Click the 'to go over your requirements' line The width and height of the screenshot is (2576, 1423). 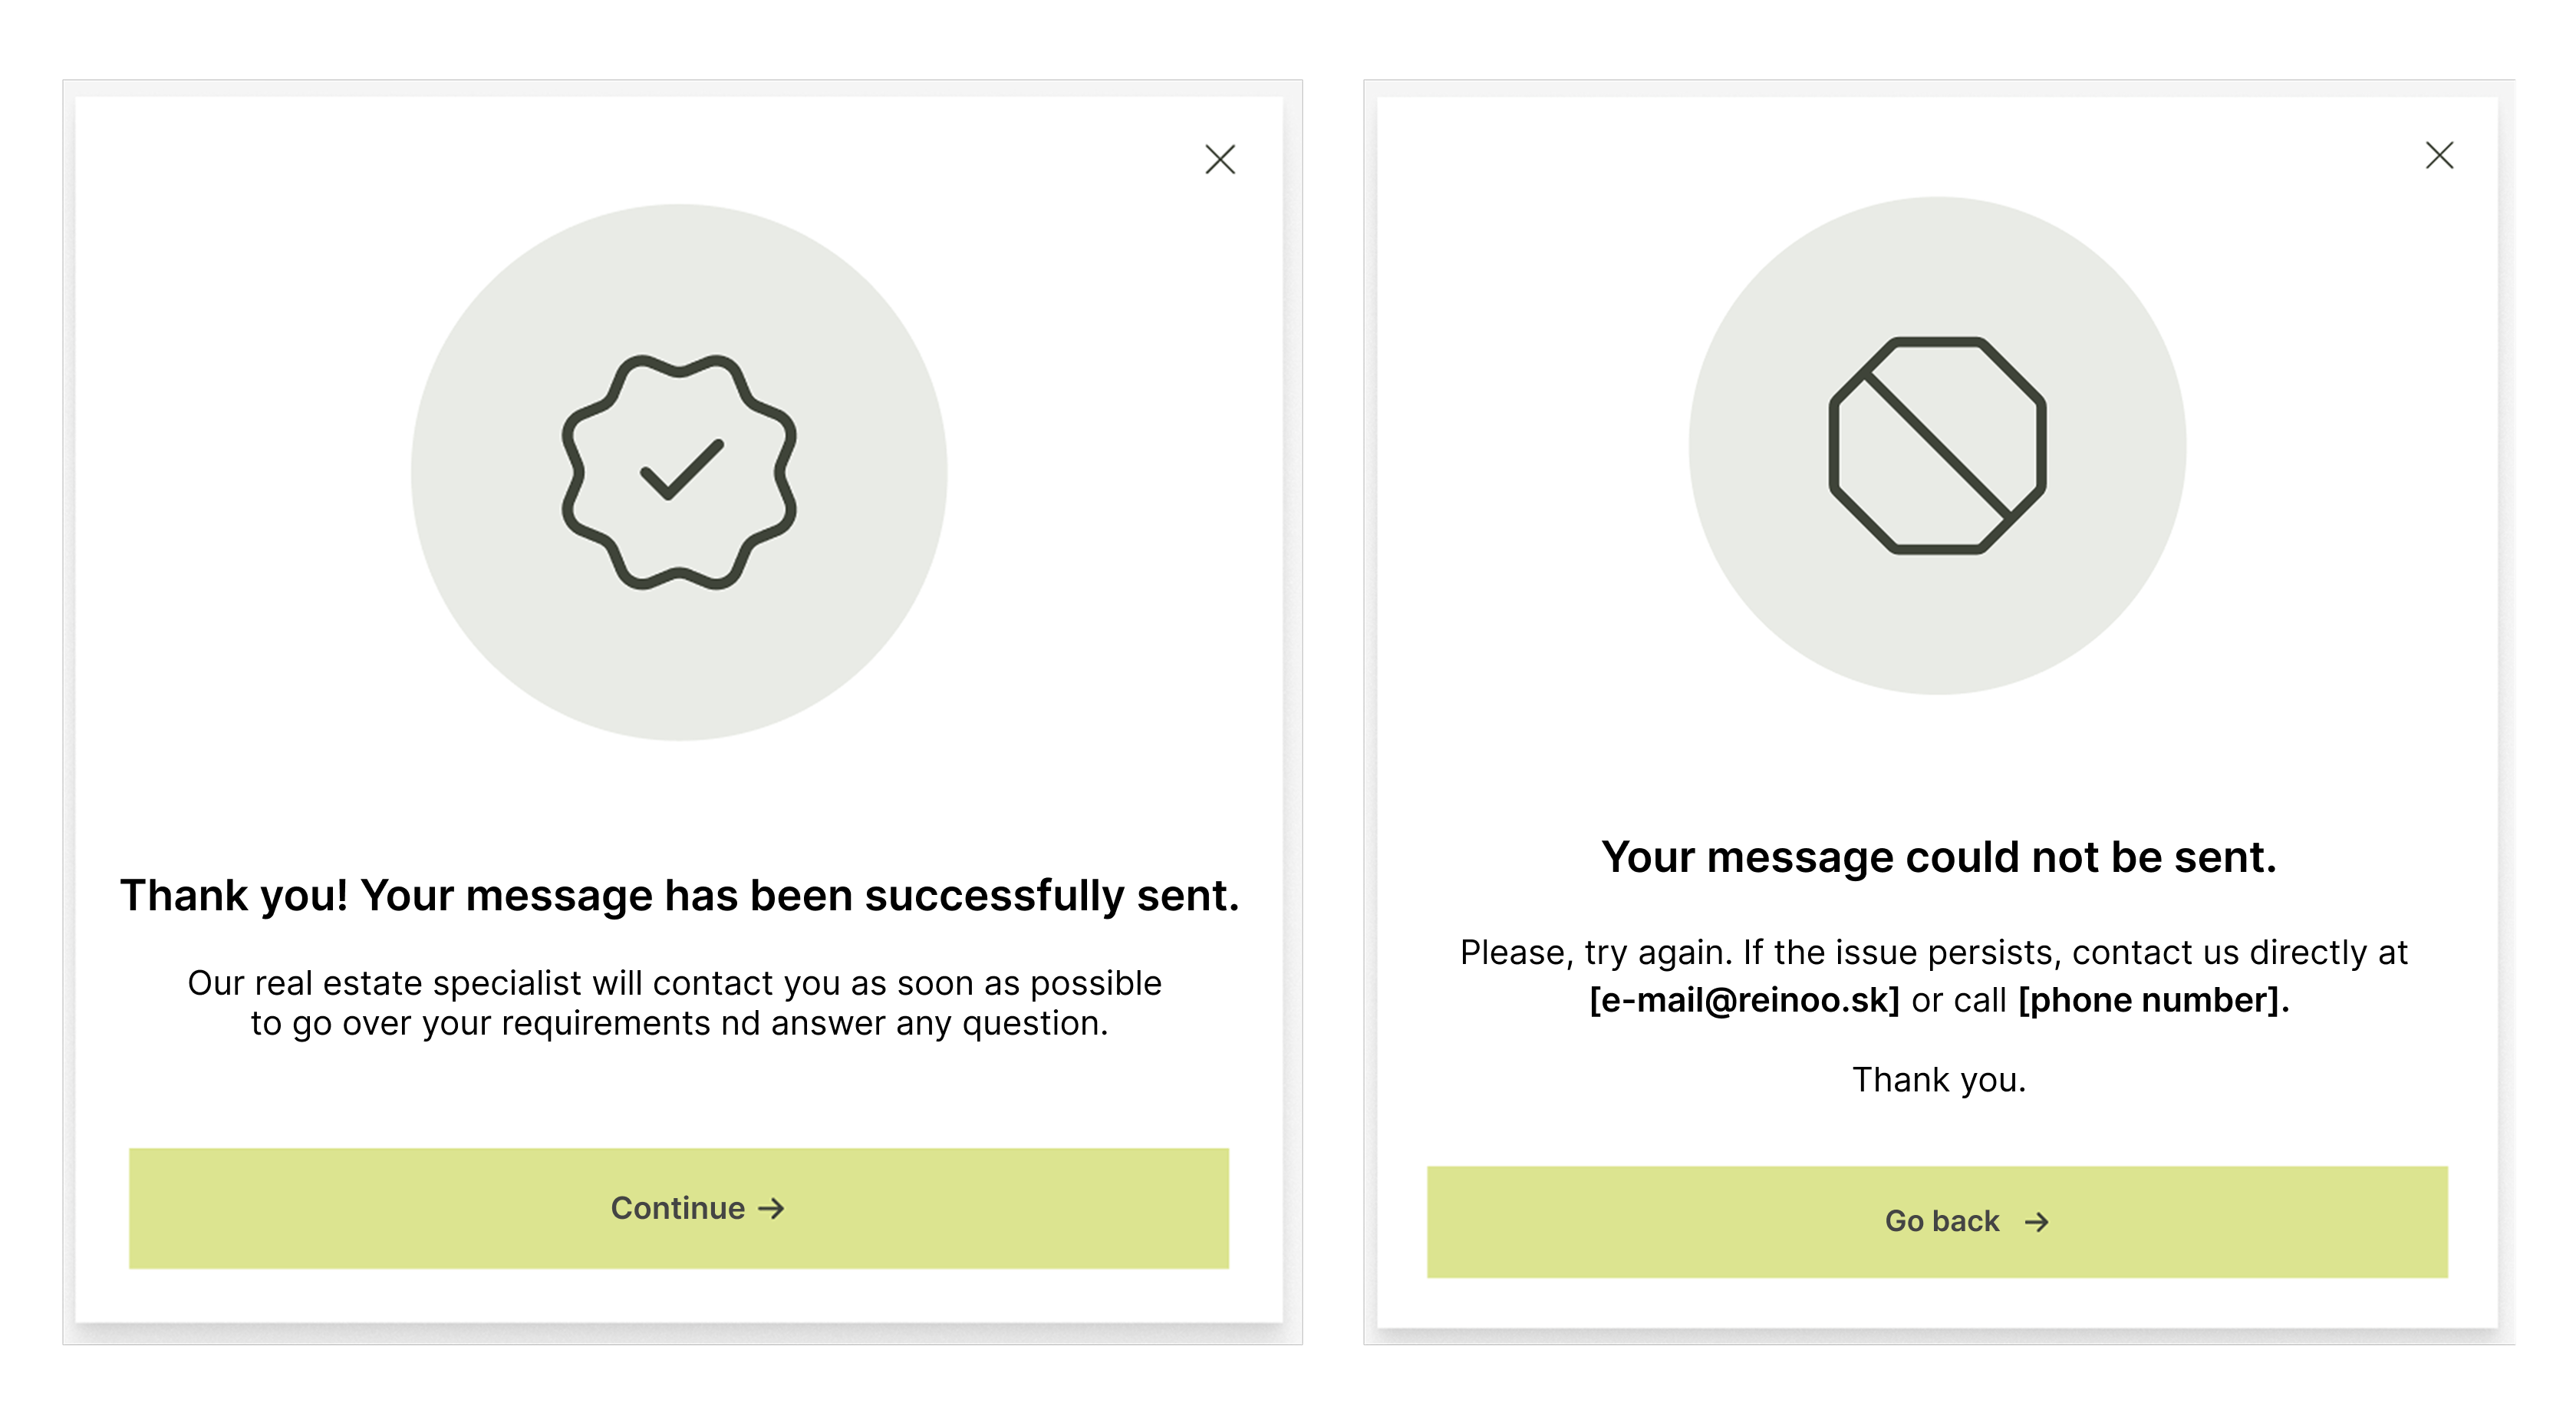pyautogui.click(x=679, y=1022)
